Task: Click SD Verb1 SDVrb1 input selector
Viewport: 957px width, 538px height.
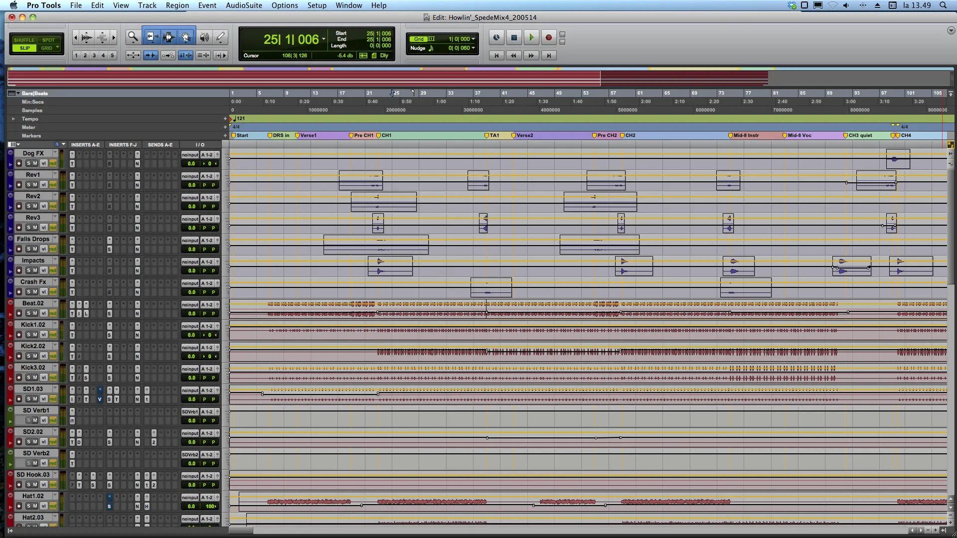Action: click(x=190, y=412)
